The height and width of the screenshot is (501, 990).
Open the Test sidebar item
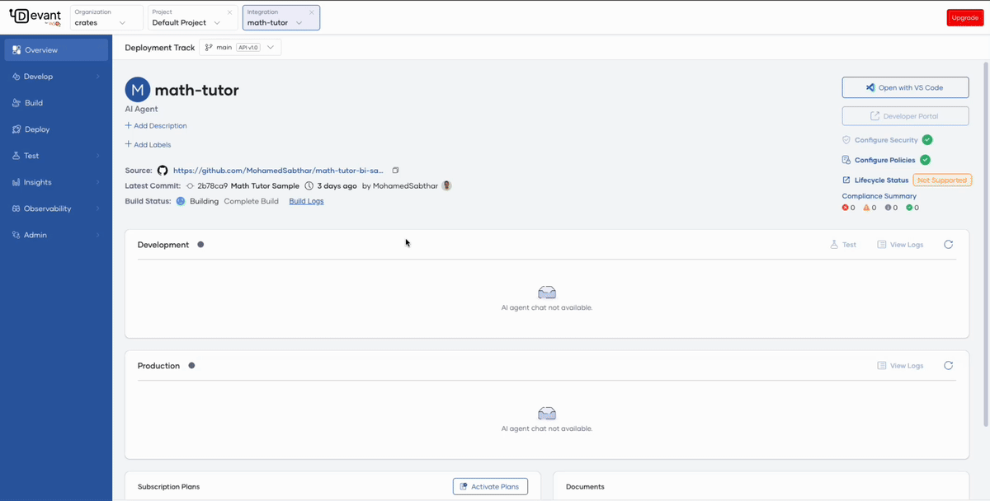(x=56, y=156)
